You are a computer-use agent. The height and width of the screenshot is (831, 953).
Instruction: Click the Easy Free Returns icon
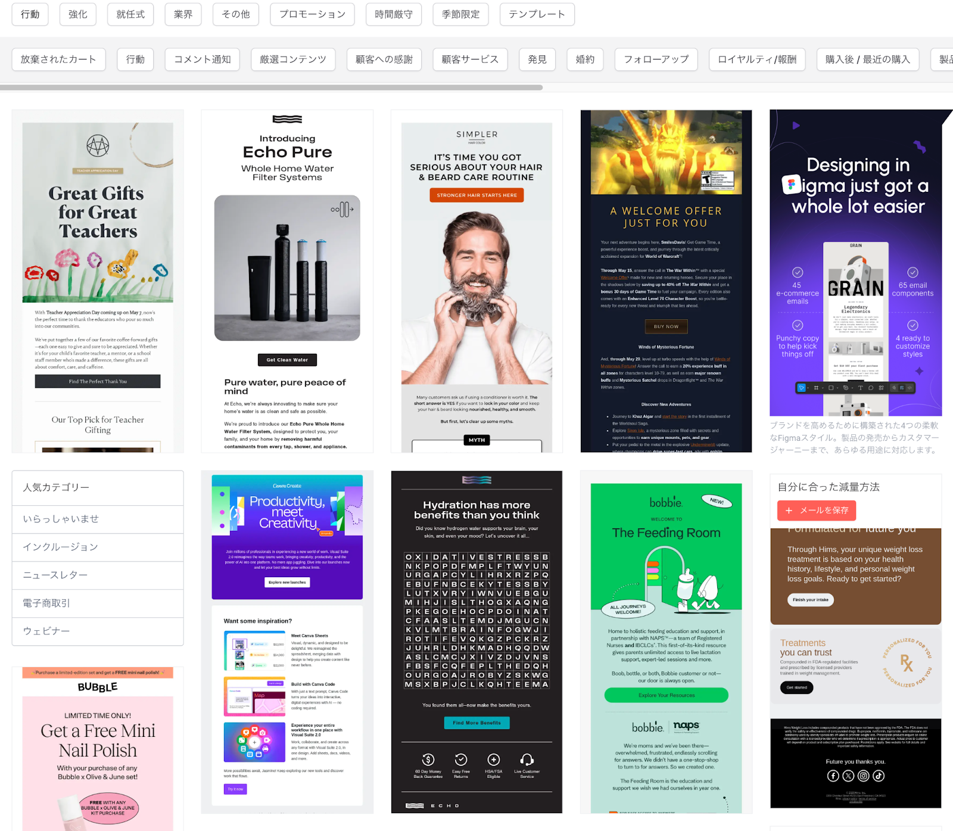(x=461, y=760)
